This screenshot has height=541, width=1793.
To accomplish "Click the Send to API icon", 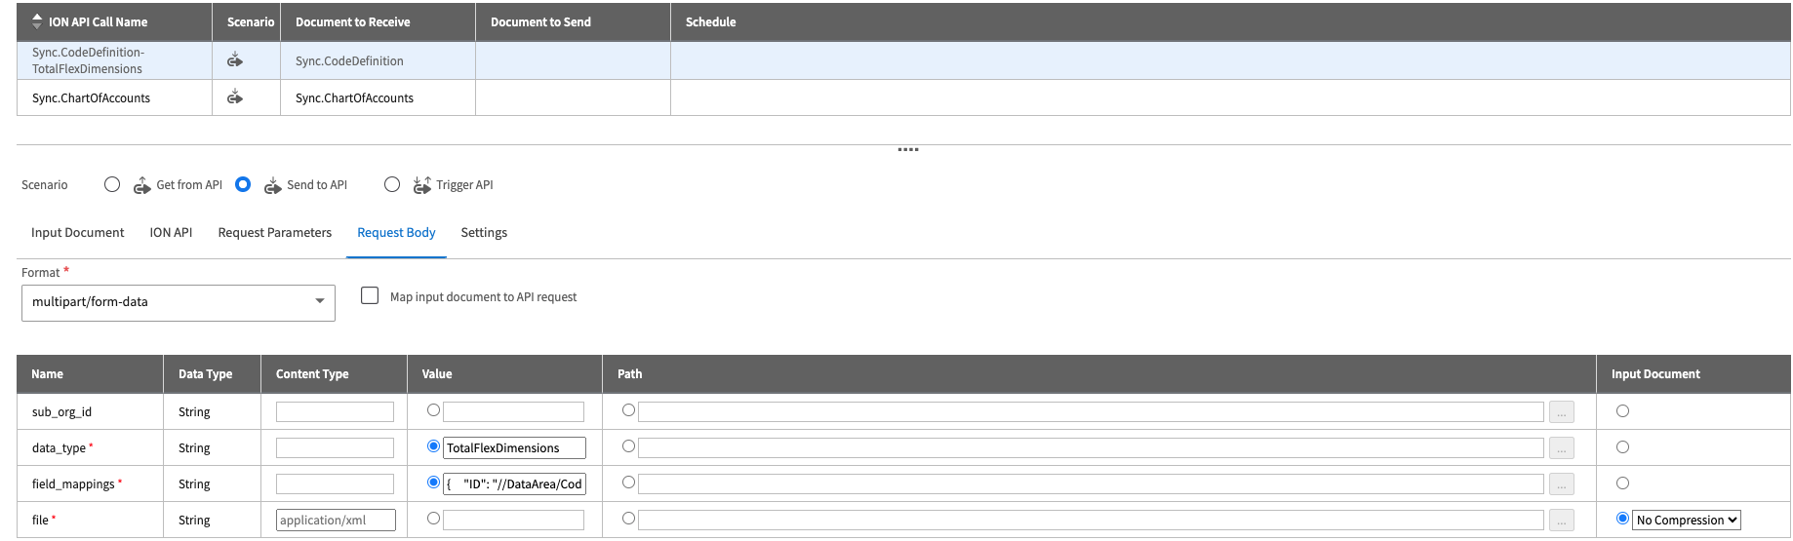I will pyautogui.click(x=273, y=185).
